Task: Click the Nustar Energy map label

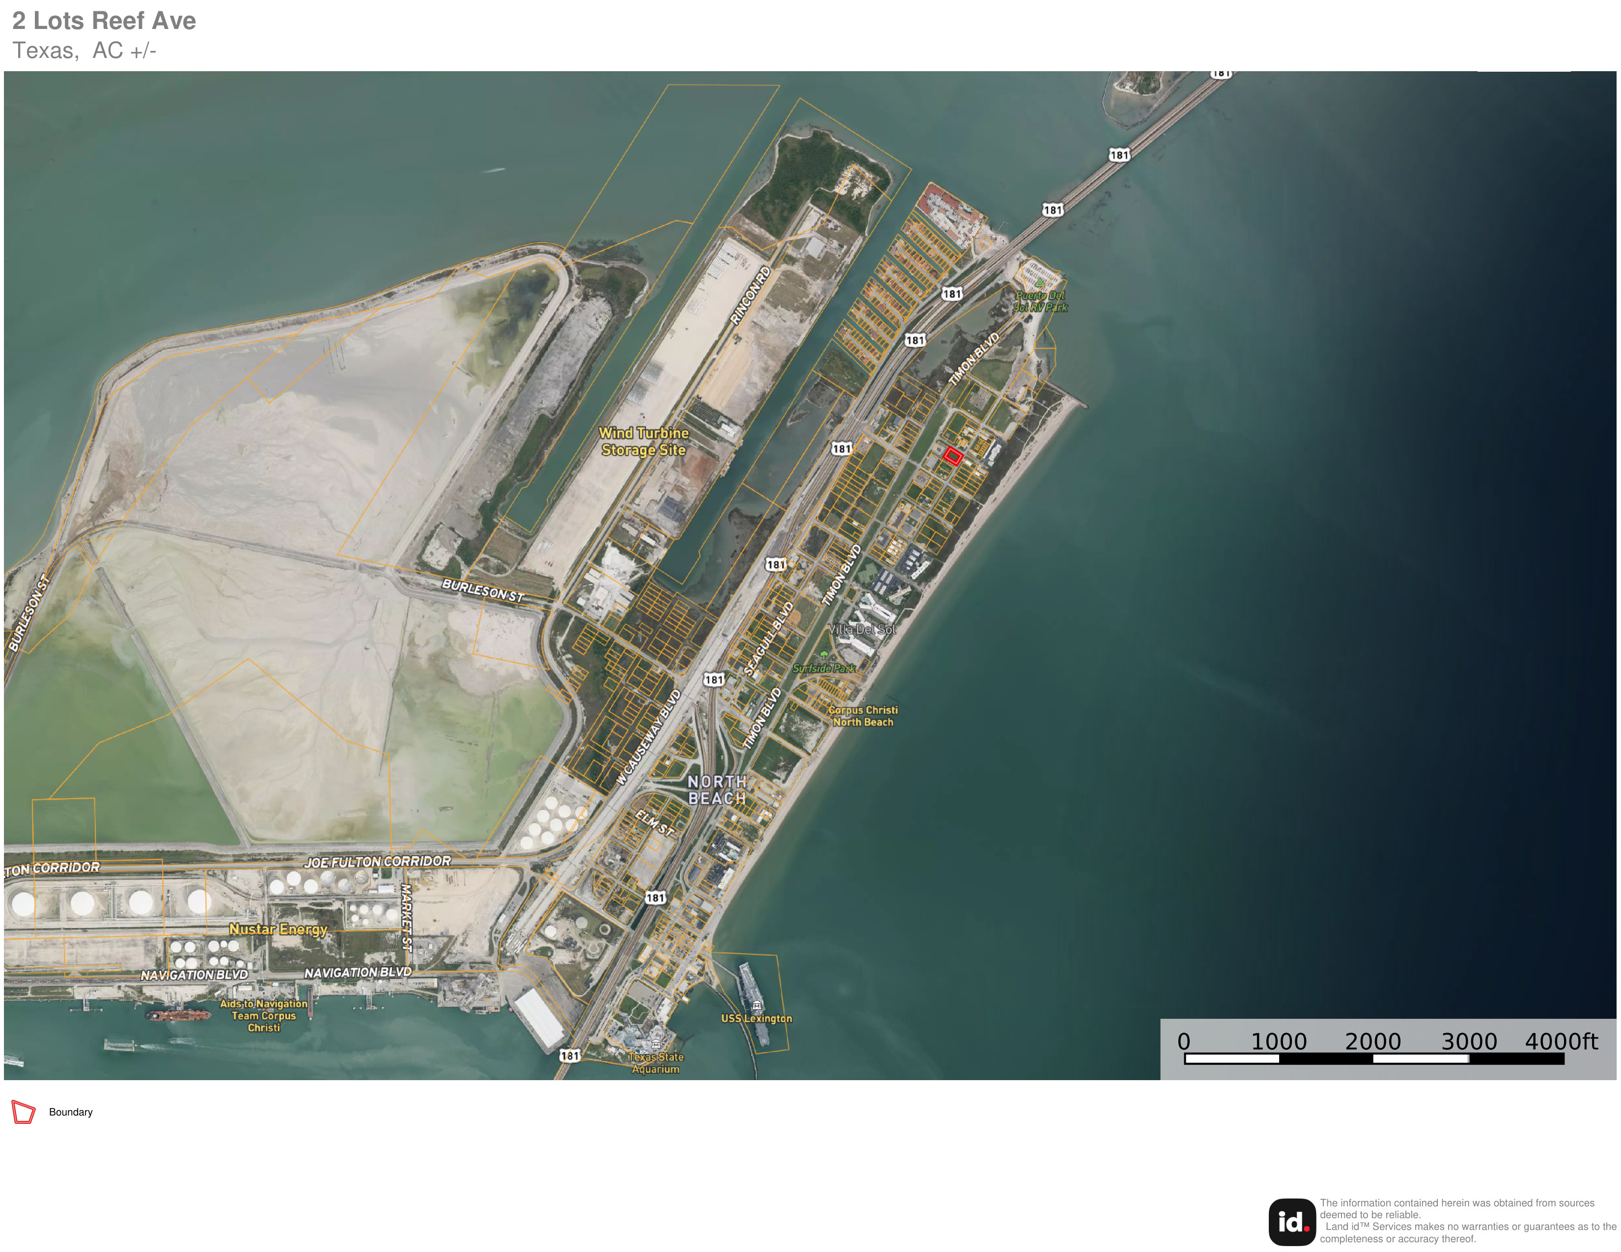Action: [x=278, y=928]
